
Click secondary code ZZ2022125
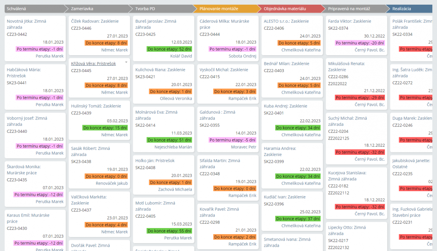(339, 138)
